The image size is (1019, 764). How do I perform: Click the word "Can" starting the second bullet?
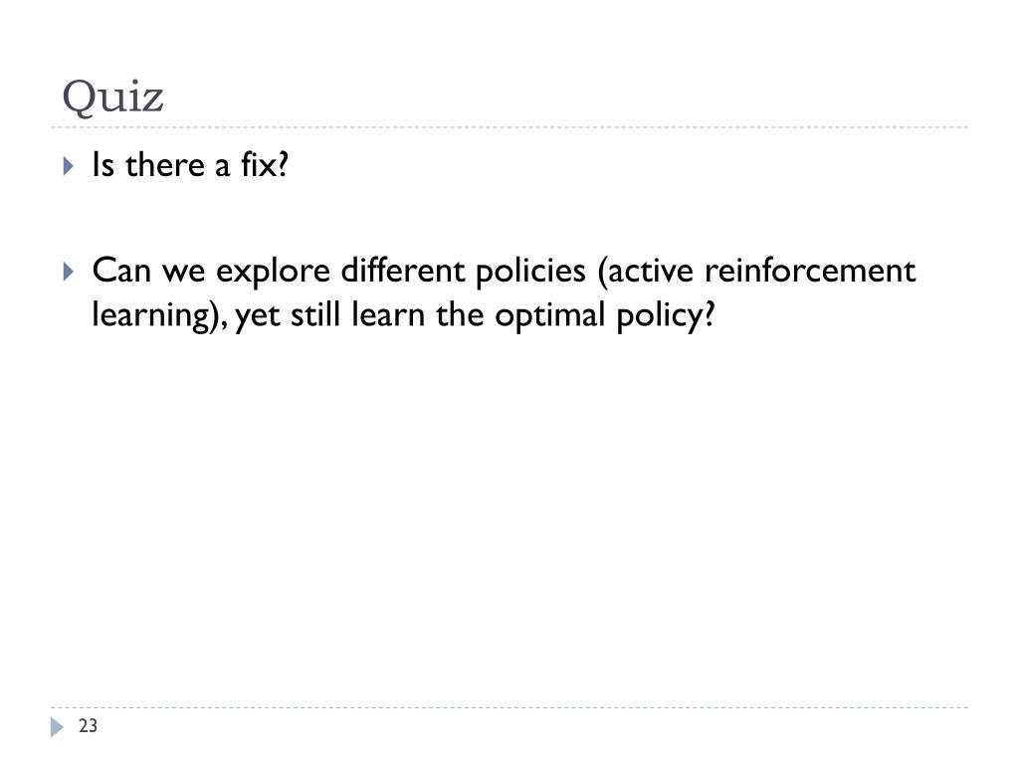[121, 271]
